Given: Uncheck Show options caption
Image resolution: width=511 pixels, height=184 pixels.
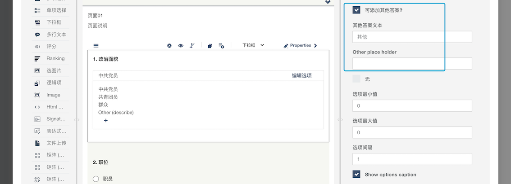Looking at the screenshot, I should [x=356, y=174].
